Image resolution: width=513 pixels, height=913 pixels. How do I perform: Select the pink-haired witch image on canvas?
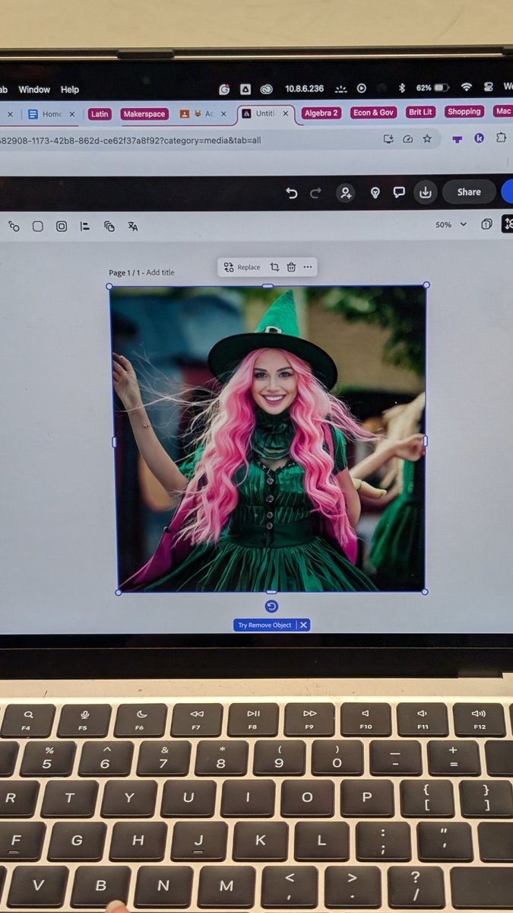point(268,439)
